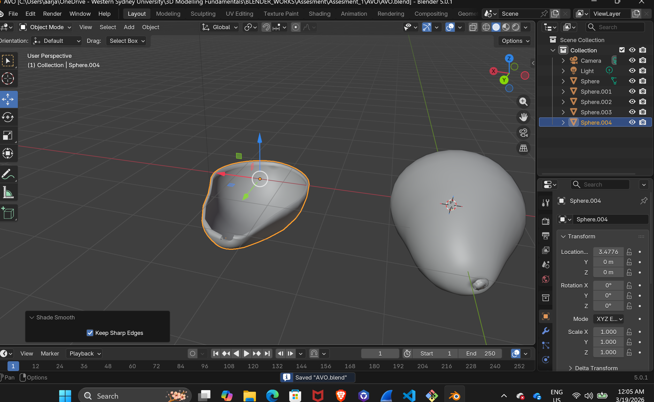Image resolution: width=654 pixels, height=402 pixels.
Task: Activate the Annotate pencil tool
Action: tap(8, 174)
